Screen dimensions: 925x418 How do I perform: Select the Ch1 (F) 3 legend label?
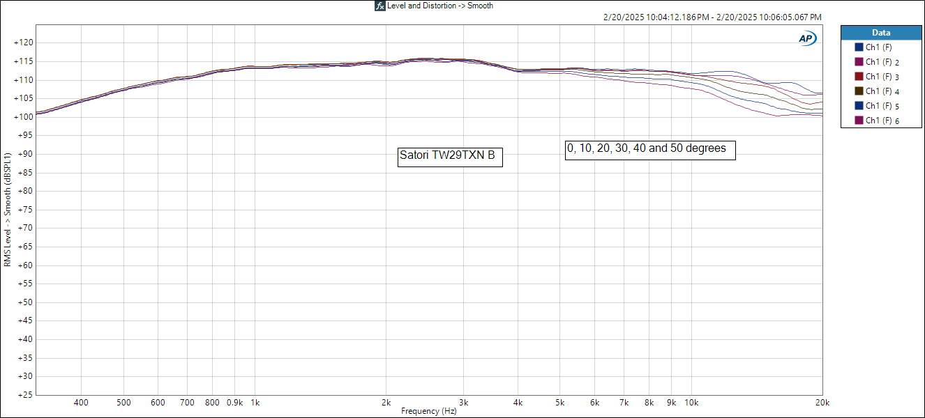tap(882, 77)
